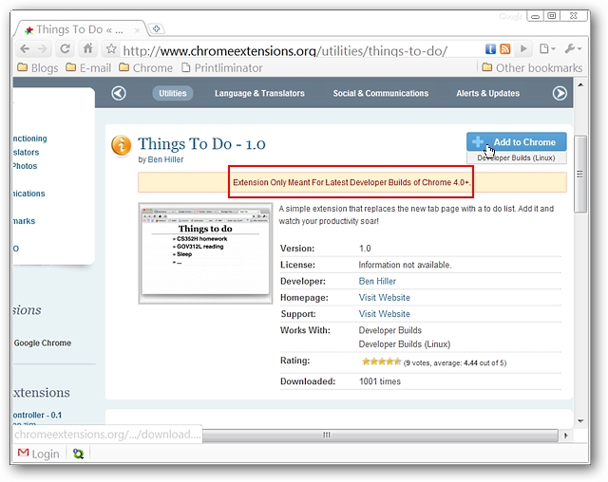Open Homepage Visit Website link
608x482 pixels.
point(384,297)
